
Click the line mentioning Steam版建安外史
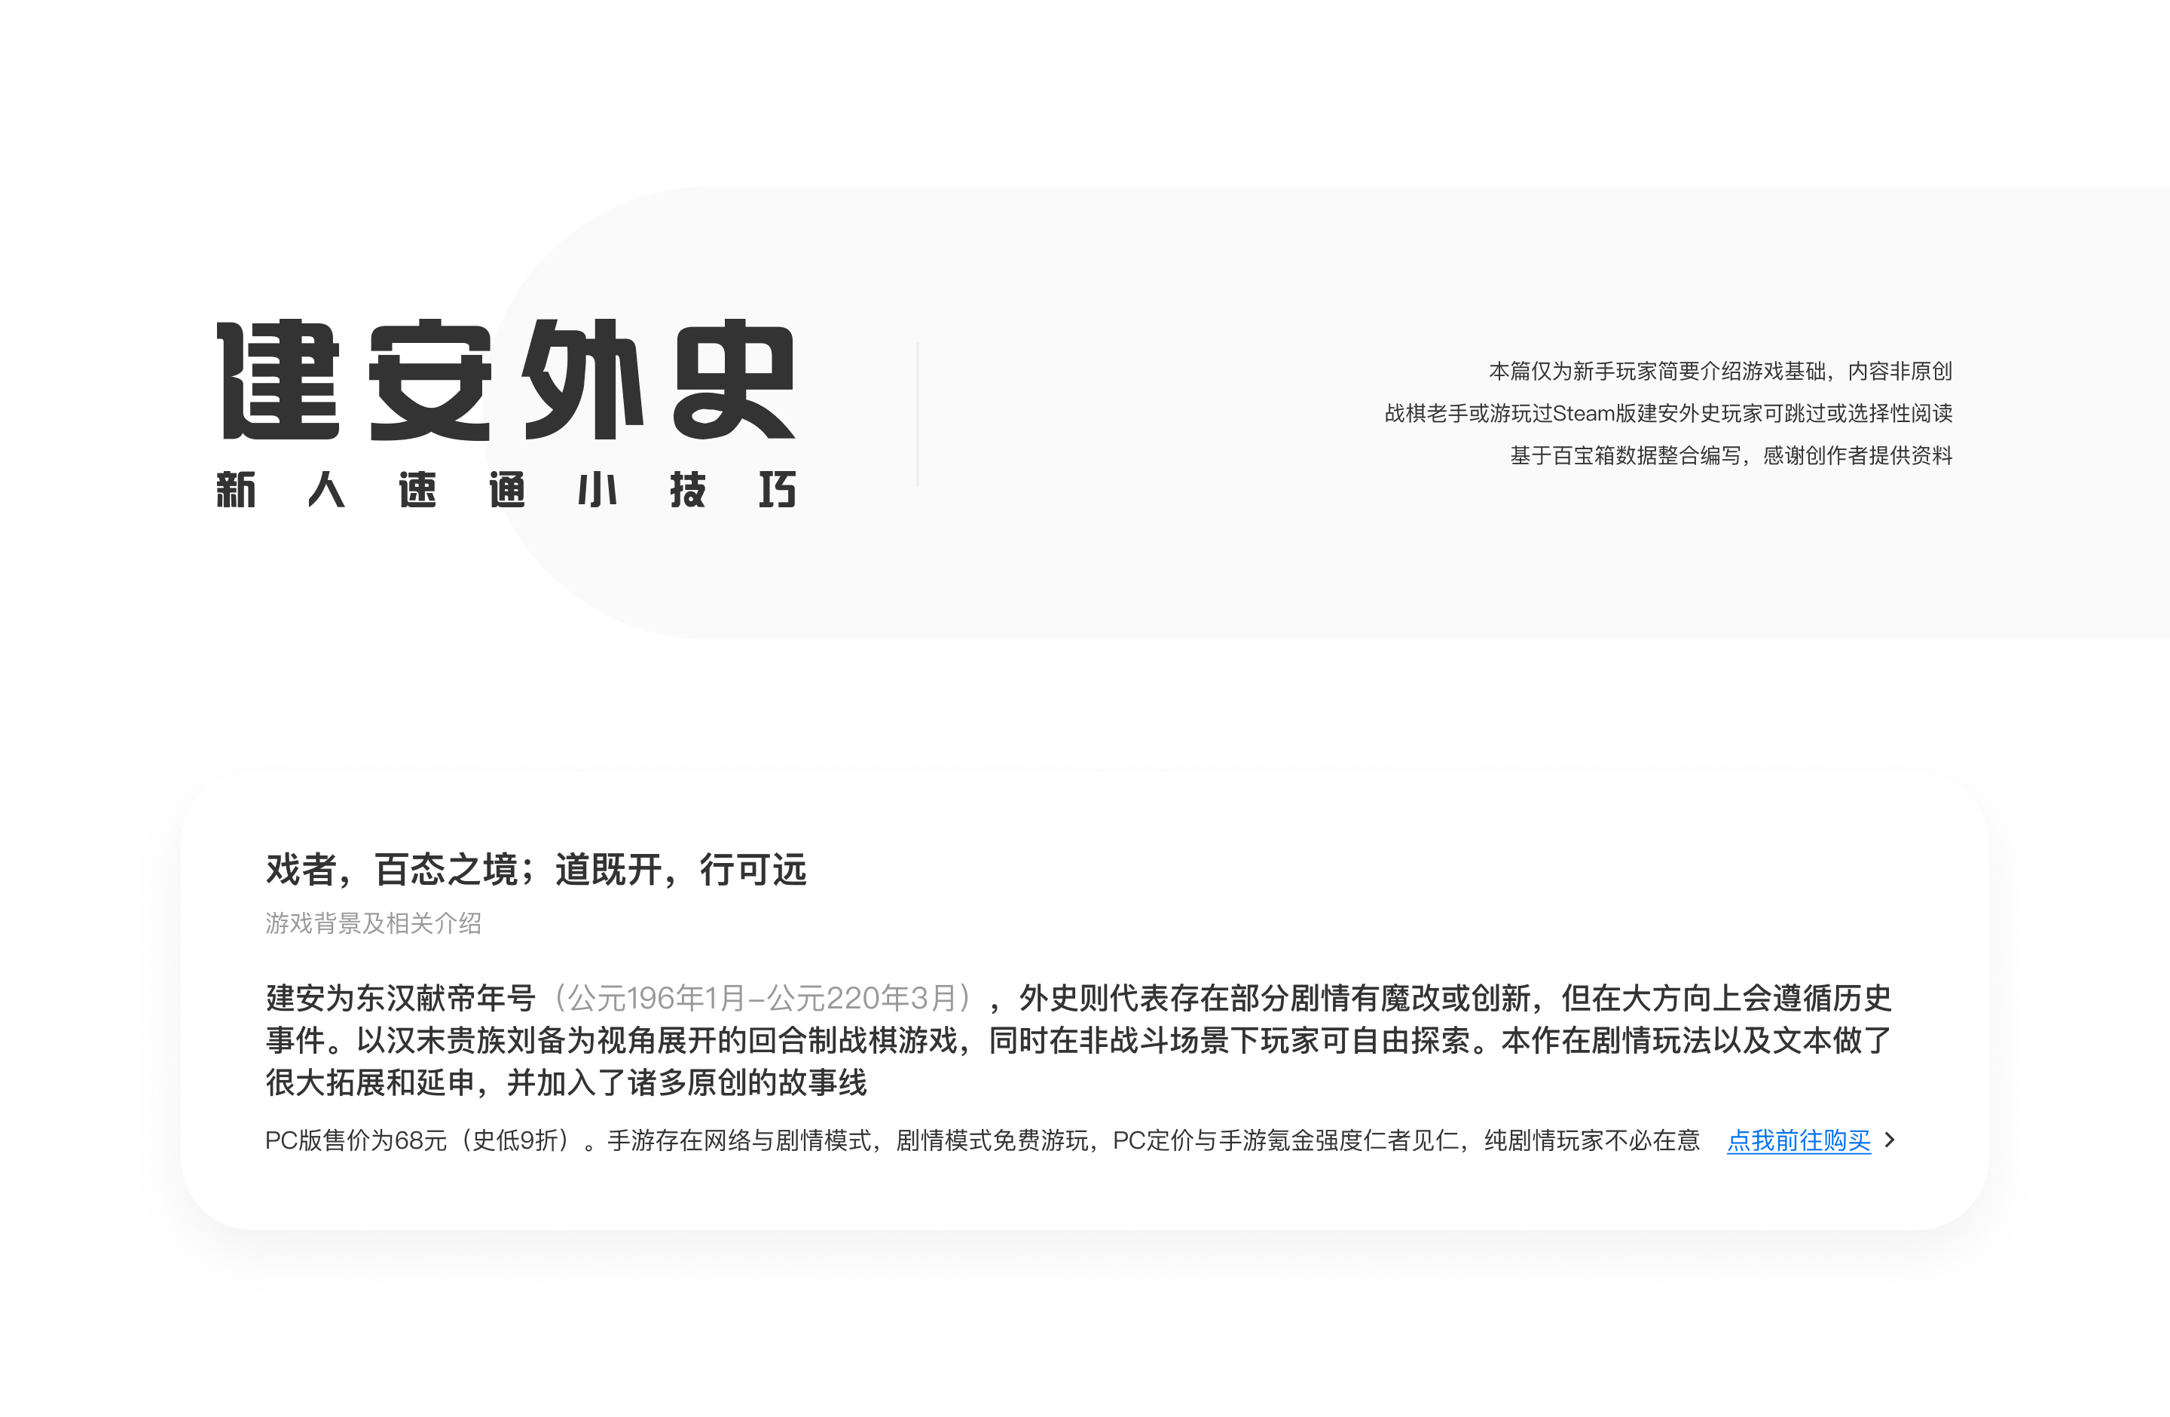pyautogui.click(x=1668, y=413)
